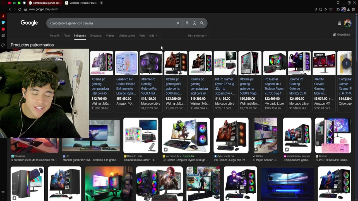The height and width of the screenshot is (201, 358).
Task: Go back to the previous page
Action: [10, 9]
